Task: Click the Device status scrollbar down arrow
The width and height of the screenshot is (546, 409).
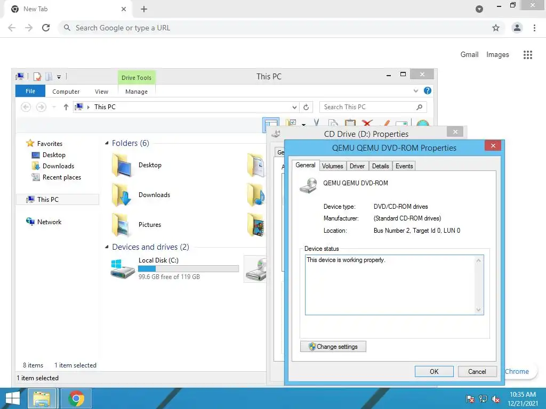Action: 479,309
